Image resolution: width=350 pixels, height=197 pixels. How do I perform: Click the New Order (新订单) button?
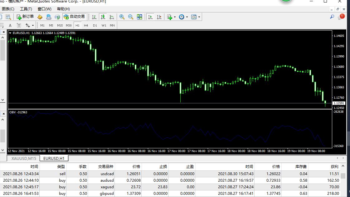coord(25,17)
